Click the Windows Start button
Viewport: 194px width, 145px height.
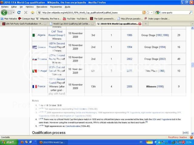[8, 142]
